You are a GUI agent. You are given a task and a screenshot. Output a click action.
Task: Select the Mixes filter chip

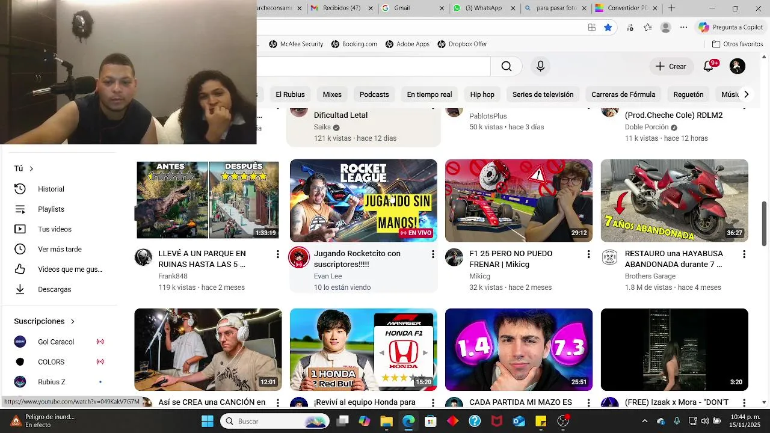(332, 94)
